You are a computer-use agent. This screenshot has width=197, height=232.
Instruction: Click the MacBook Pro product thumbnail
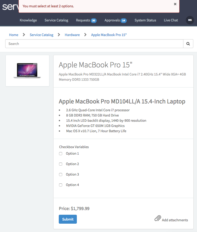tap(27, 71)
